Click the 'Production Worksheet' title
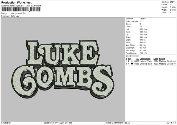Viewport: 177px width, 125px height. click(x=16, y=2)
